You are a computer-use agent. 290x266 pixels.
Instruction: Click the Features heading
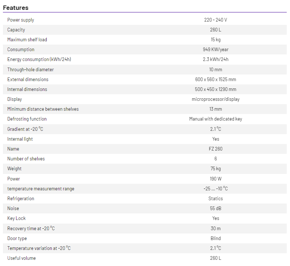(x=16, y=8)
